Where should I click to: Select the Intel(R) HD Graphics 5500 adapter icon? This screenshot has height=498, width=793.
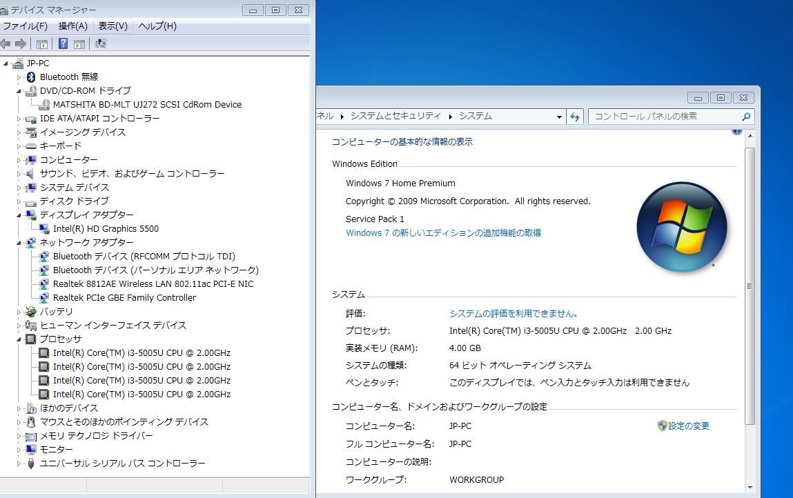44,229
